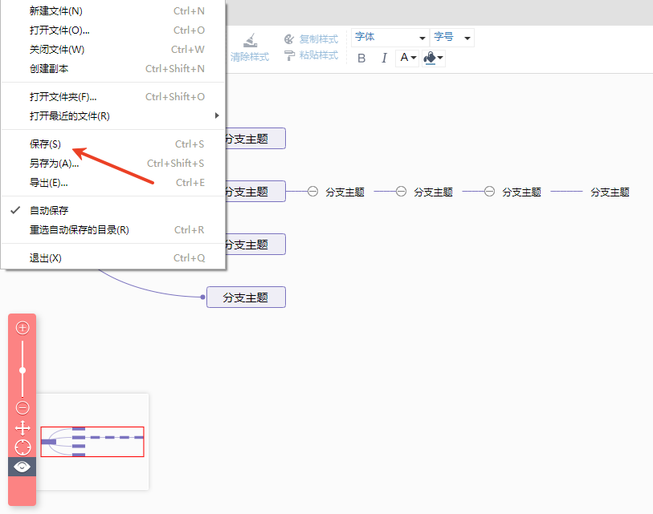The height and width of the screenshot is (514, 653).
Task: Click the zoom slider handle
Action: coord(22,370)
